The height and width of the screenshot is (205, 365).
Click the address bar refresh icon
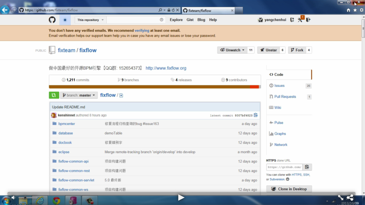173,10
